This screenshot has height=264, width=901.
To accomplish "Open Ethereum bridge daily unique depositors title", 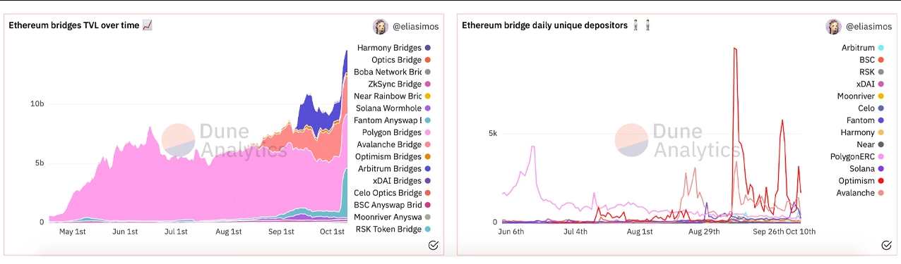I will [544, 25].
